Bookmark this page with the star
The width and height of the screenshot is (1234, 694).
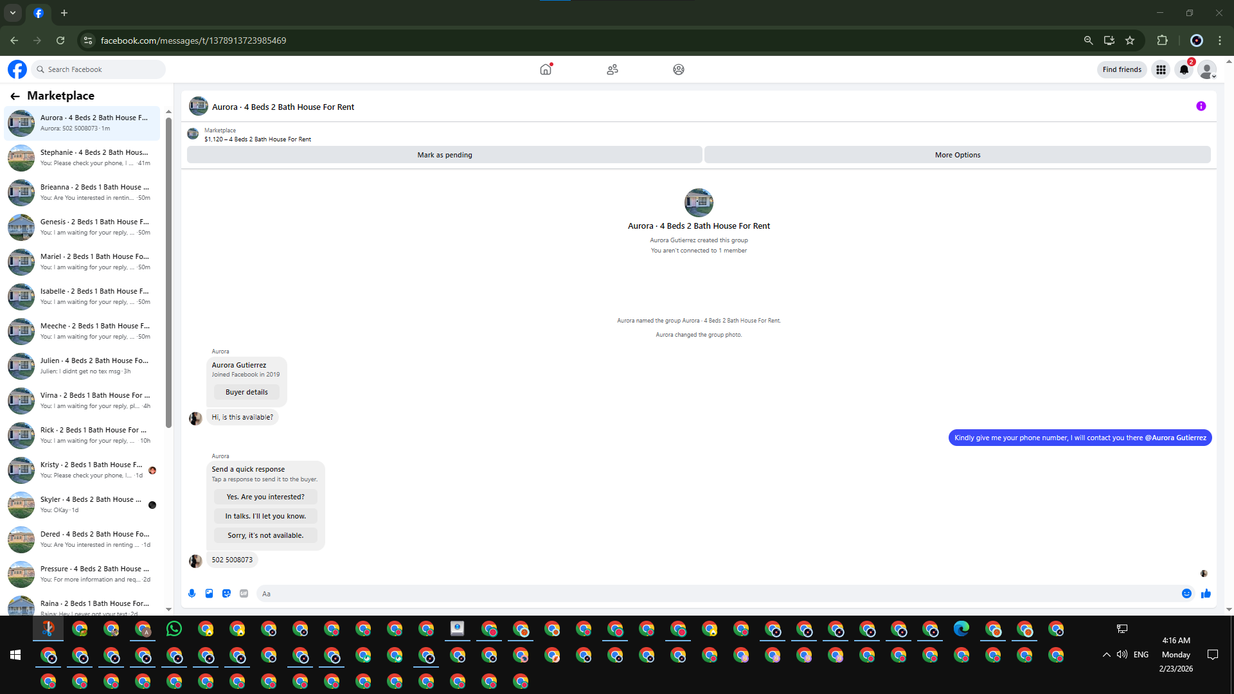[x=1130, y=40]
